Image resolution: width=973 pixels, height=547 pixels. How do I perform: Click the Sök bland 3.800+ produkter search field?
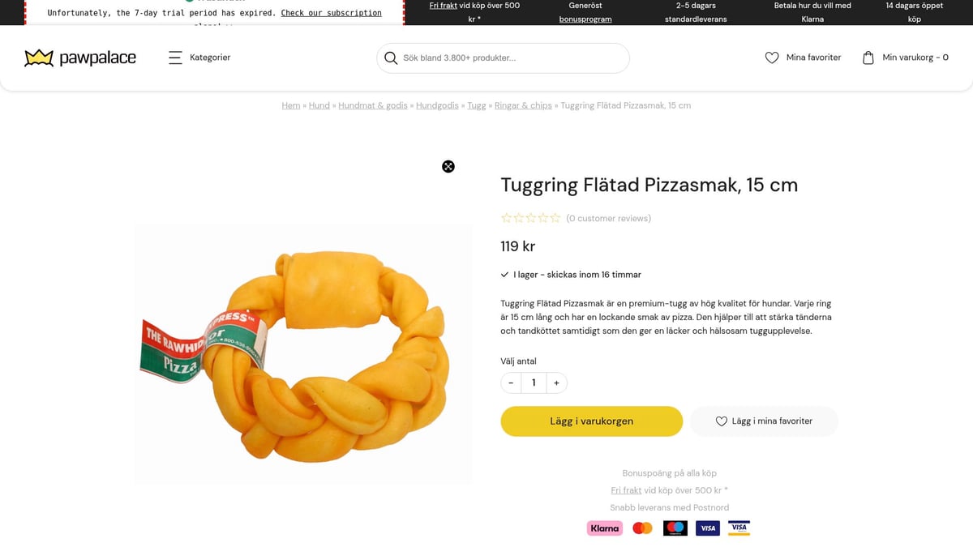pyautogui.click(x=503, y=58)
